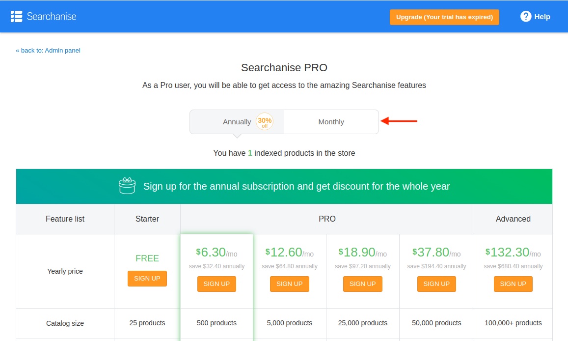568x341 pixels.
Task: Sign up for the $12.60/mo plan
Action: (290, 284)
